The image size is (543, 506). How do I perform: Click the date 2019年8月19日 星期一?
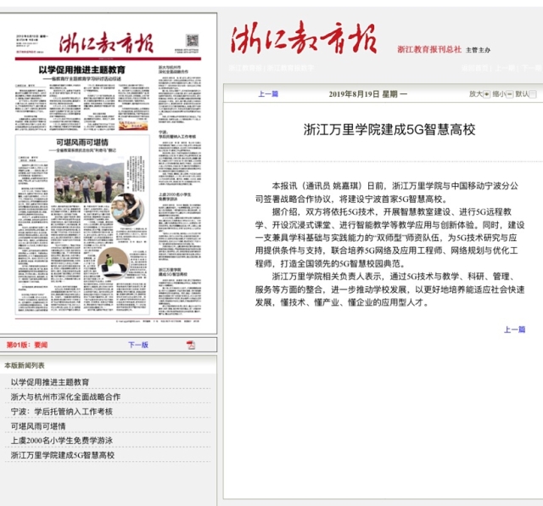[367, 94]
